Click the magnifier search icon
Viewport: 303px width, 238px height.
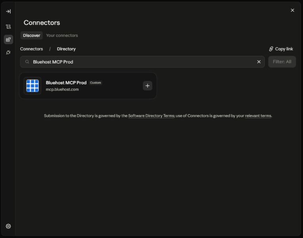coord(27,62)
